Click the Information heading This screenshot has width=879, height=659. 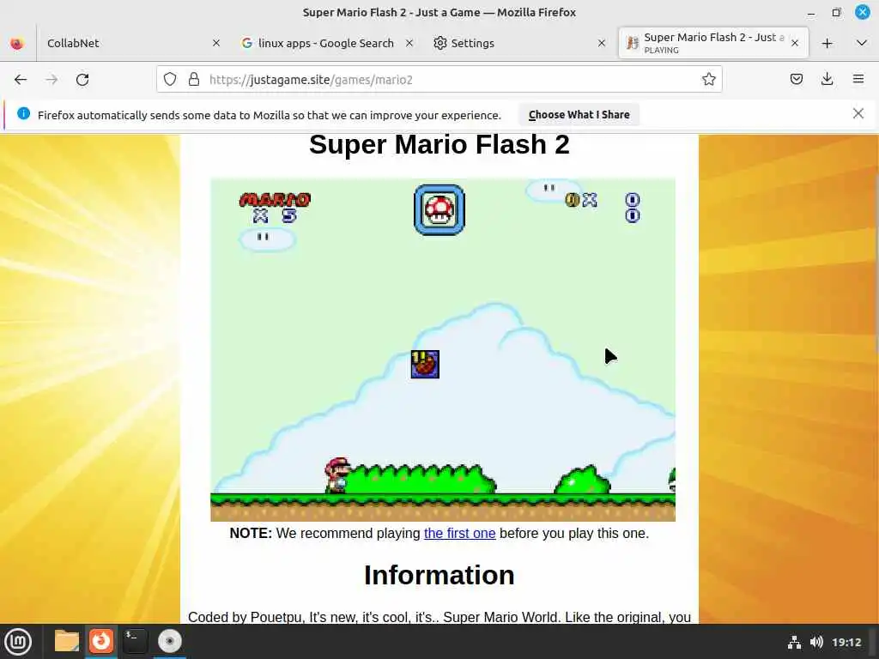pyautogui.click(x=439, y=575)
